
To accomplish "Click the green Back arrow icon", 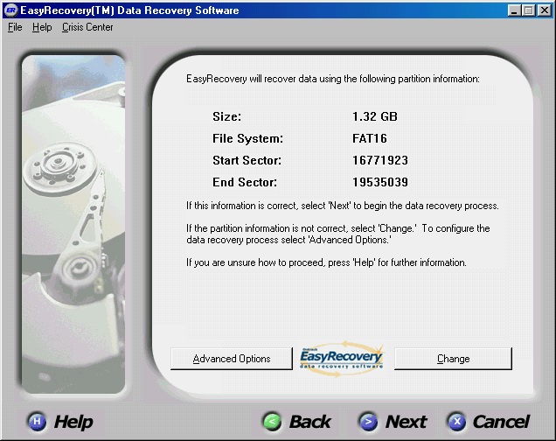I will (x=274, y=422).
